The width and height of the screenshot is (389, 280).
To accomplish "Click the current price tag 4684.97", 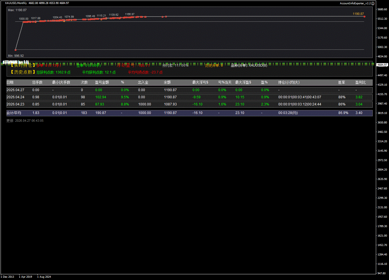I will point(382,65).
